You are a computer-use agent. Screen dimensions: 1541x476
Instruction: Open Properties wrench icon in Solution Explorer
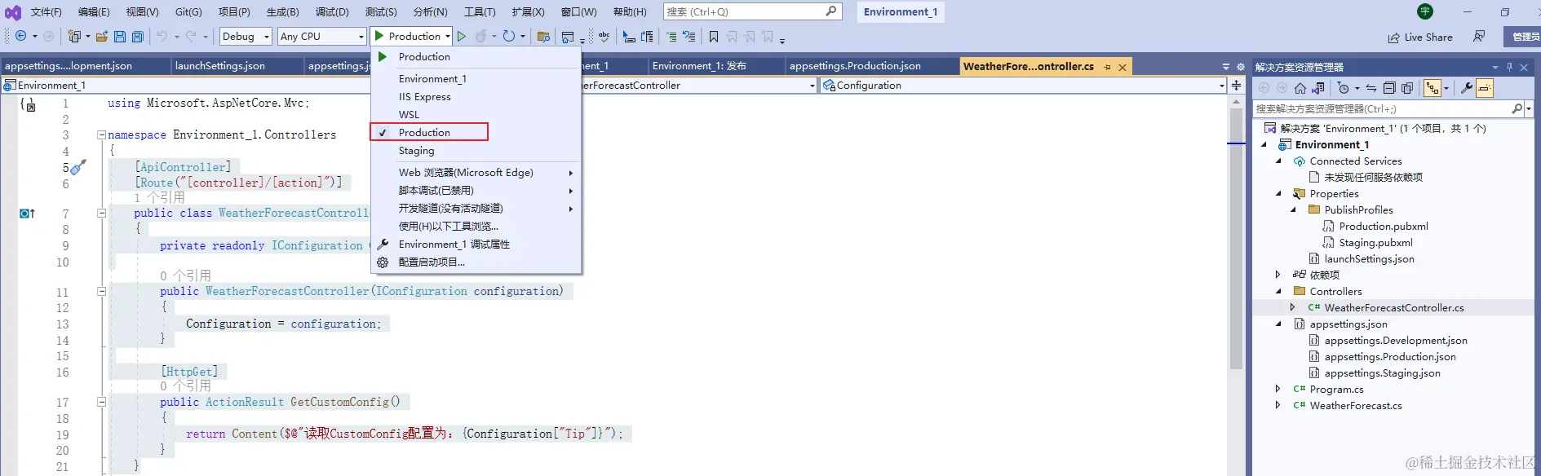coord(1466,88)
